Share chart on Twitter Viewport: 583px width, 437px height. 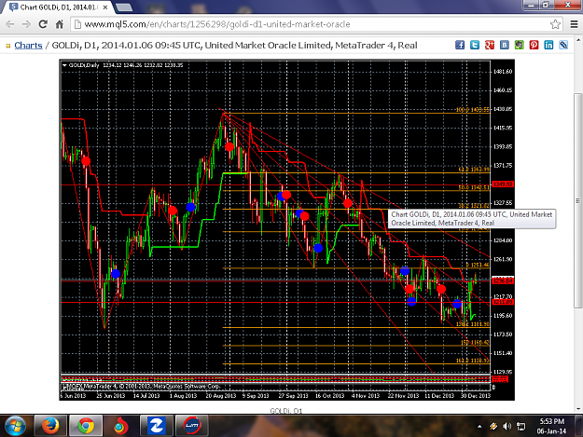pos(475,45)
